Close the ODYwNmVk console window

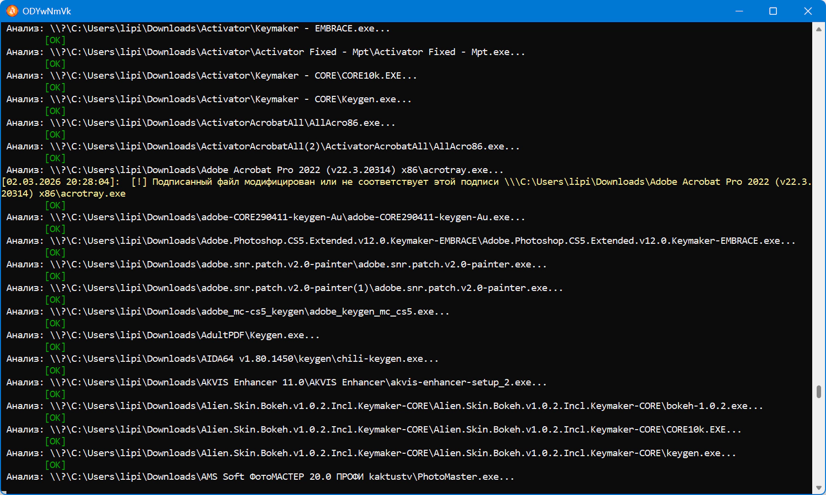pos(808,11)
